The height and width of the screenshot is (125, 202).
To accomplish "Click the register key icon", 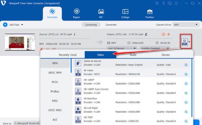I will (x=163, y=3).
